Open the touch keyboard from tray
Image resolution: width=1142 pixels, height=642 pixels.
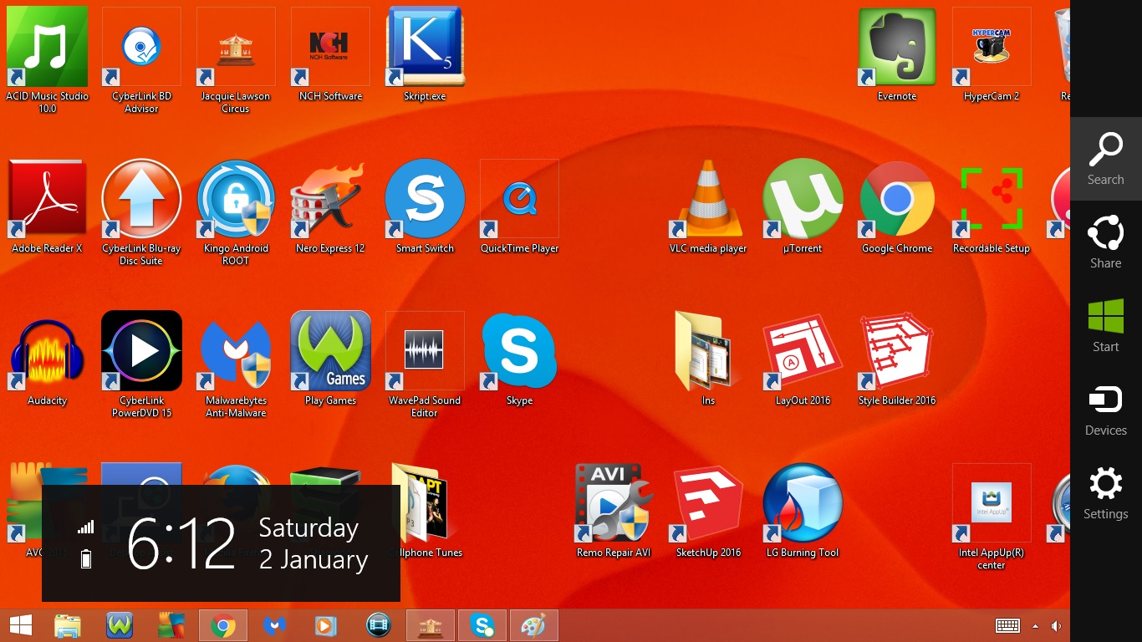point(1007,626)
